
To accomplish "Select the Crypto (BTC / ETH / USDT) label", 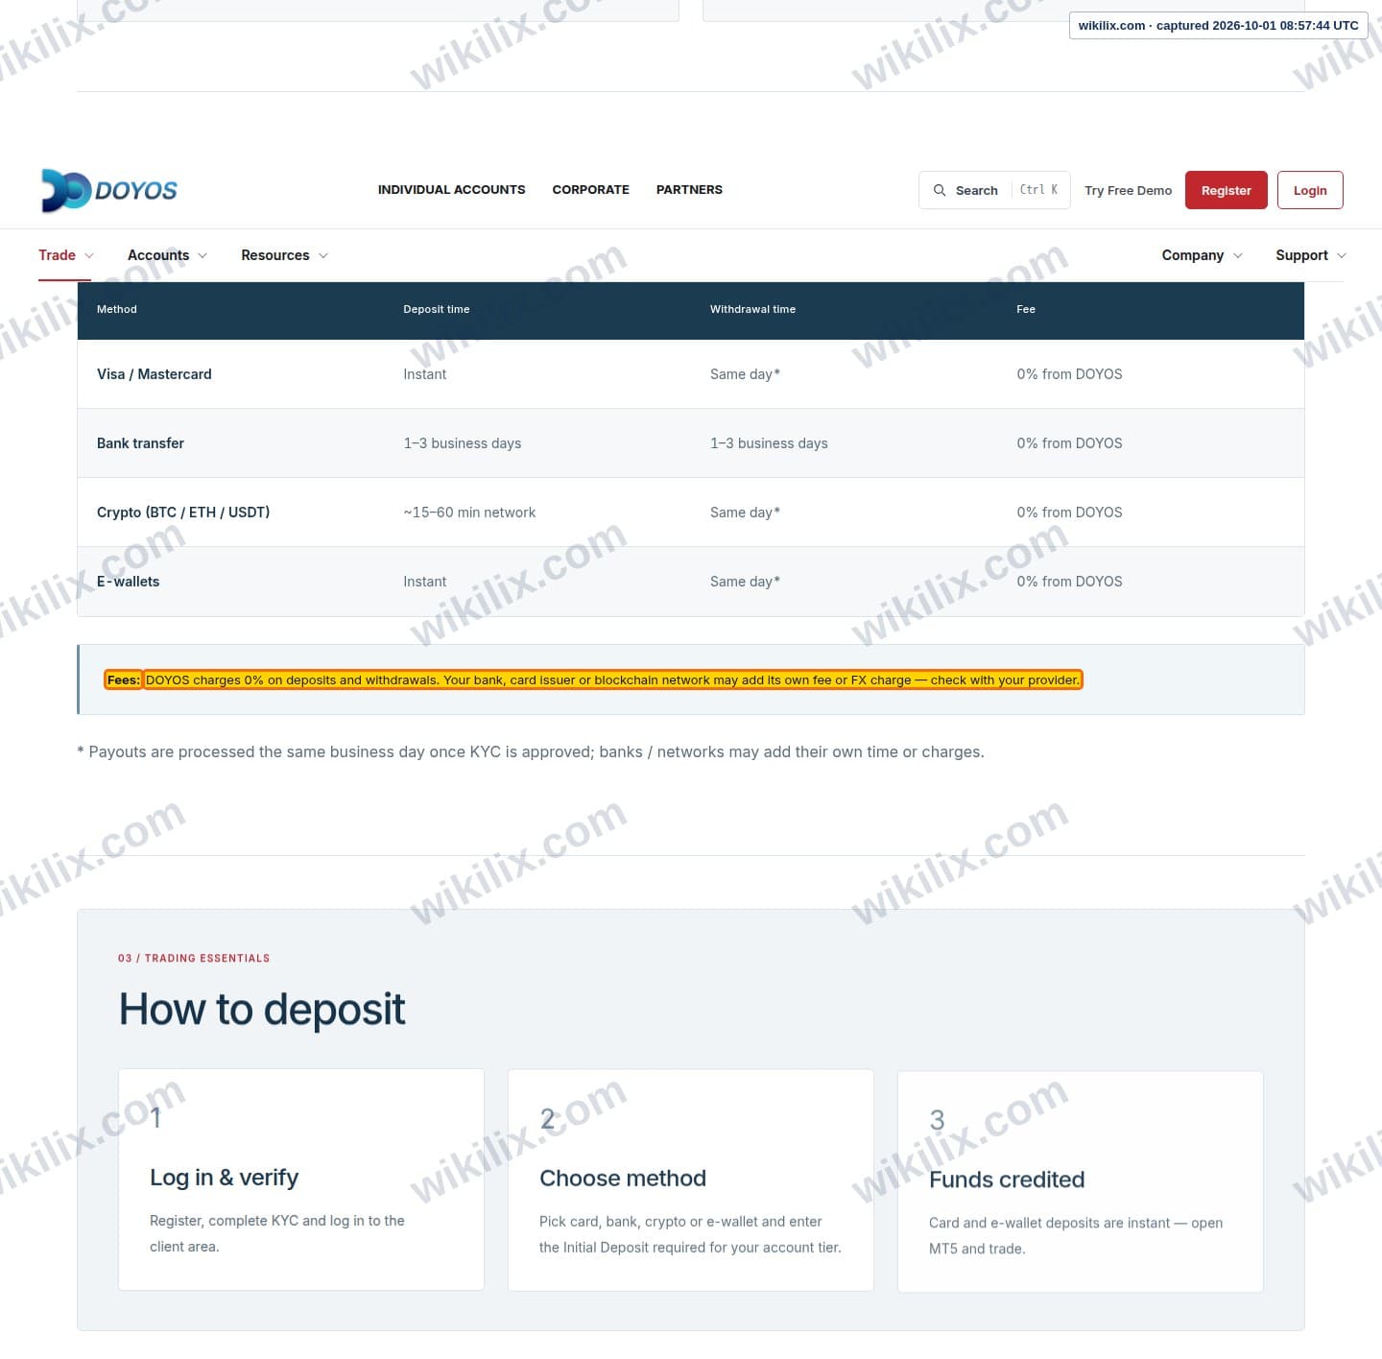I will pyautogui.click(x=183, y=513).
